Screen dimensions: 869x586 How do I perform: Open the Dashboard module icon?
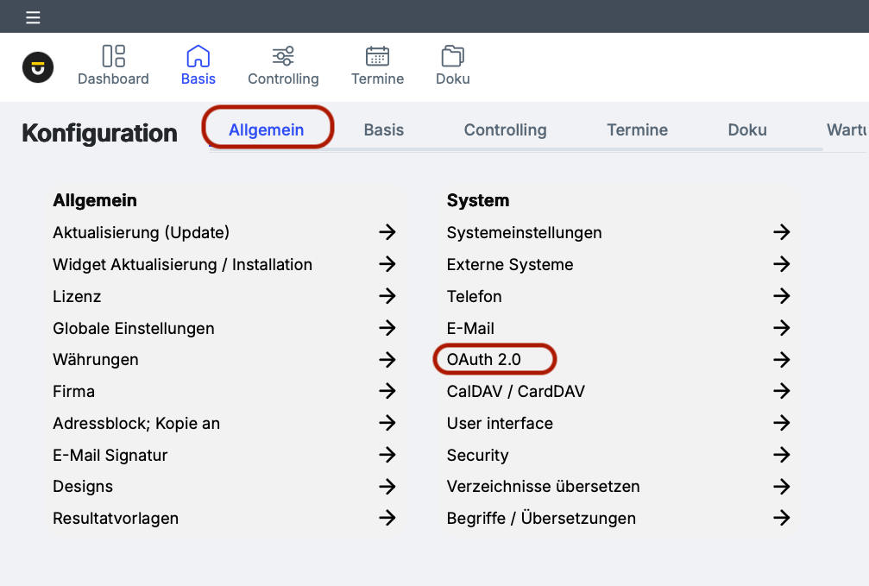coord(113,57)
